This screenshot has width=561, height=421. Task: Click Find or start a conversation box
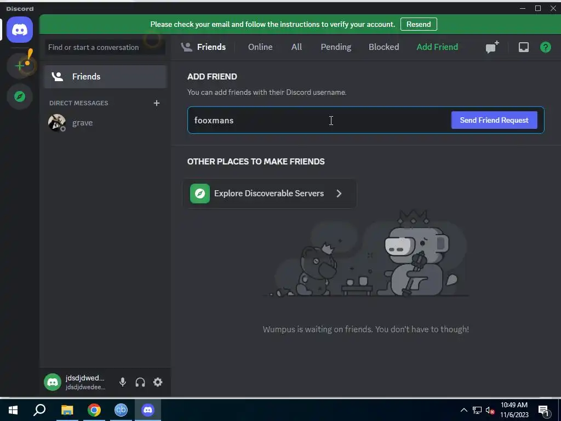pos(105,47)
